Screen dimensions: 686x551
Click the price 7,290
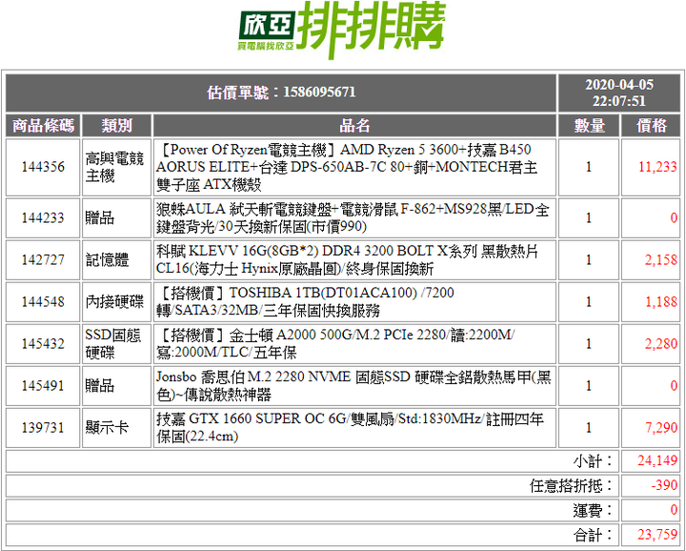[x=661, y=428]
